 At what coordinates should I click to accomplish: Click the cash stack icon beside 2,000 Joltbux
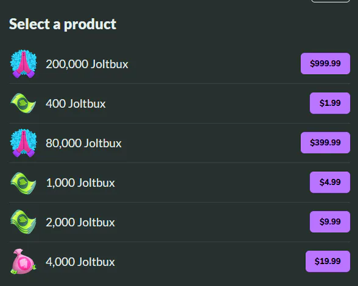[x=23, y=222]
